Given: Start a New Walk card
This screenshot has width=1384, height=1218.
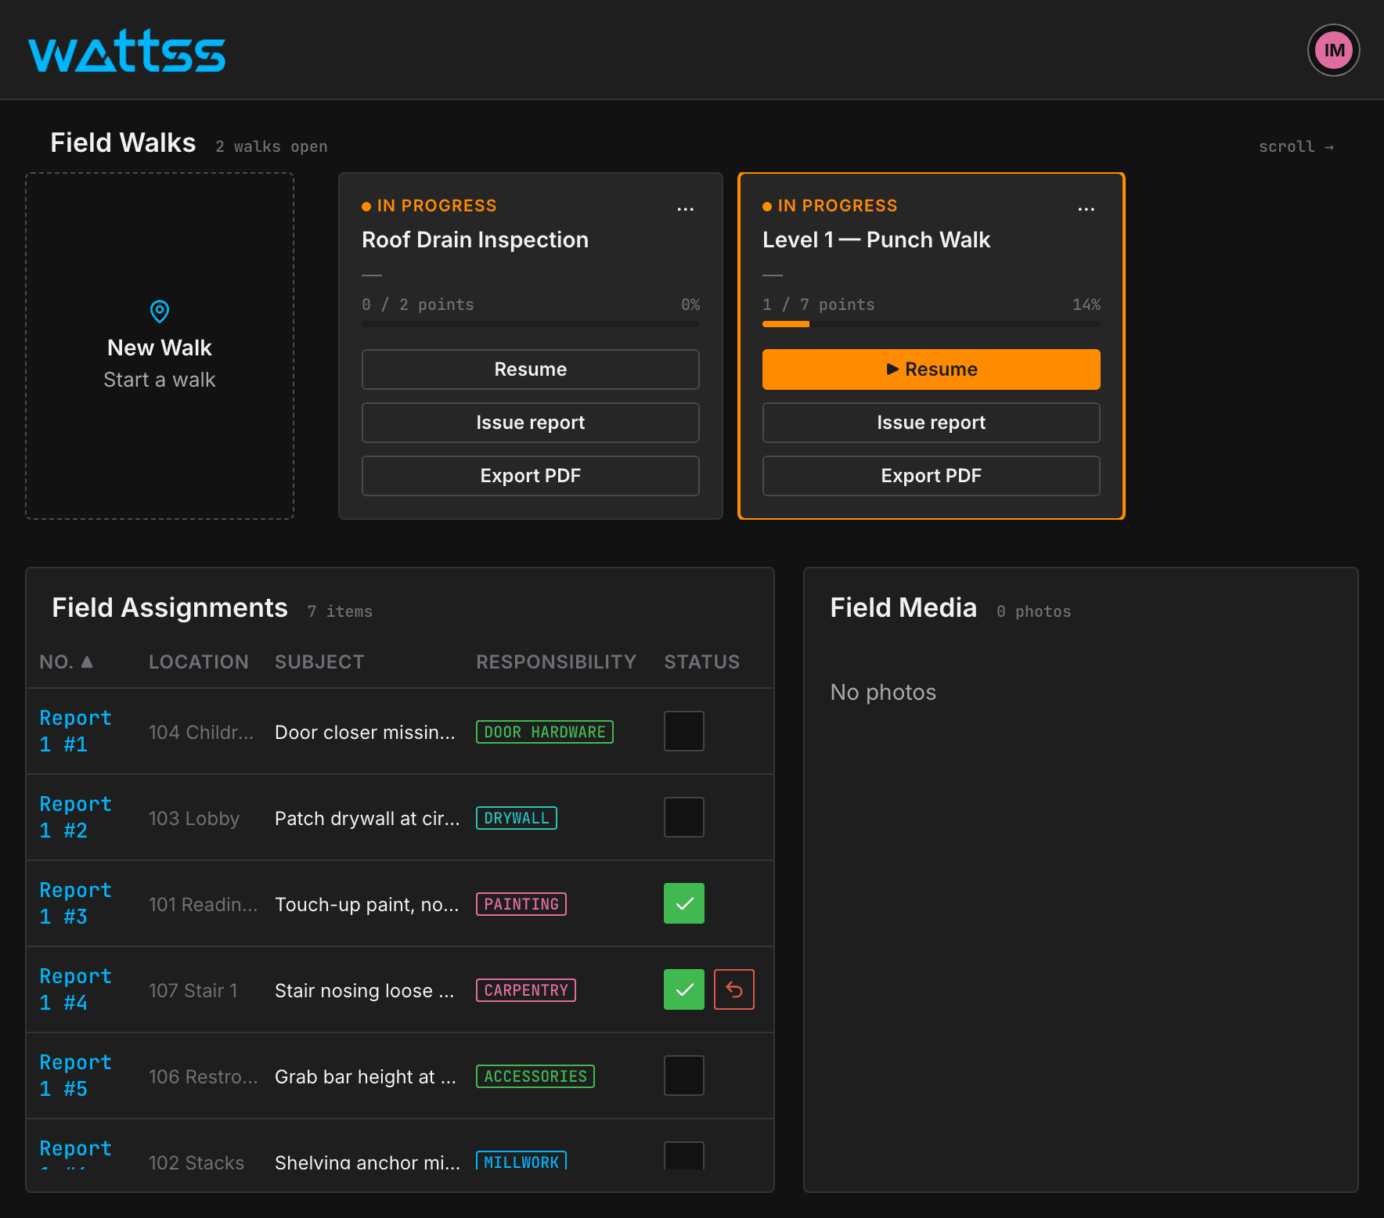Looking at the screenshot, I should tap(160, 346).
